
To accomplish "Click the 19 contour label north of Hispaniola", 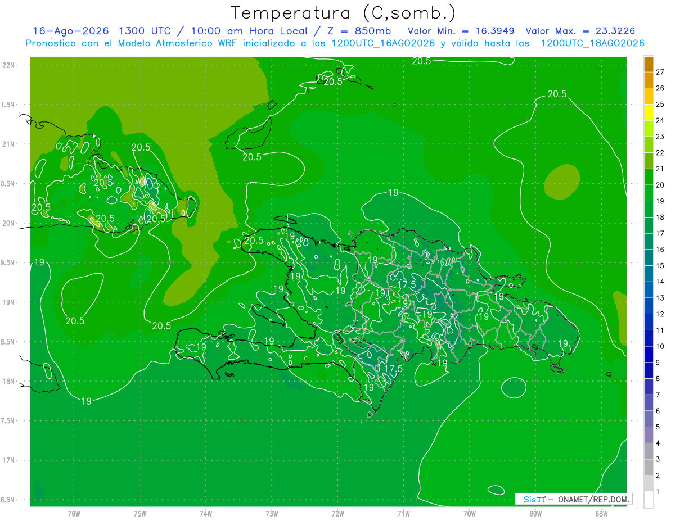I will pos(393,193).
